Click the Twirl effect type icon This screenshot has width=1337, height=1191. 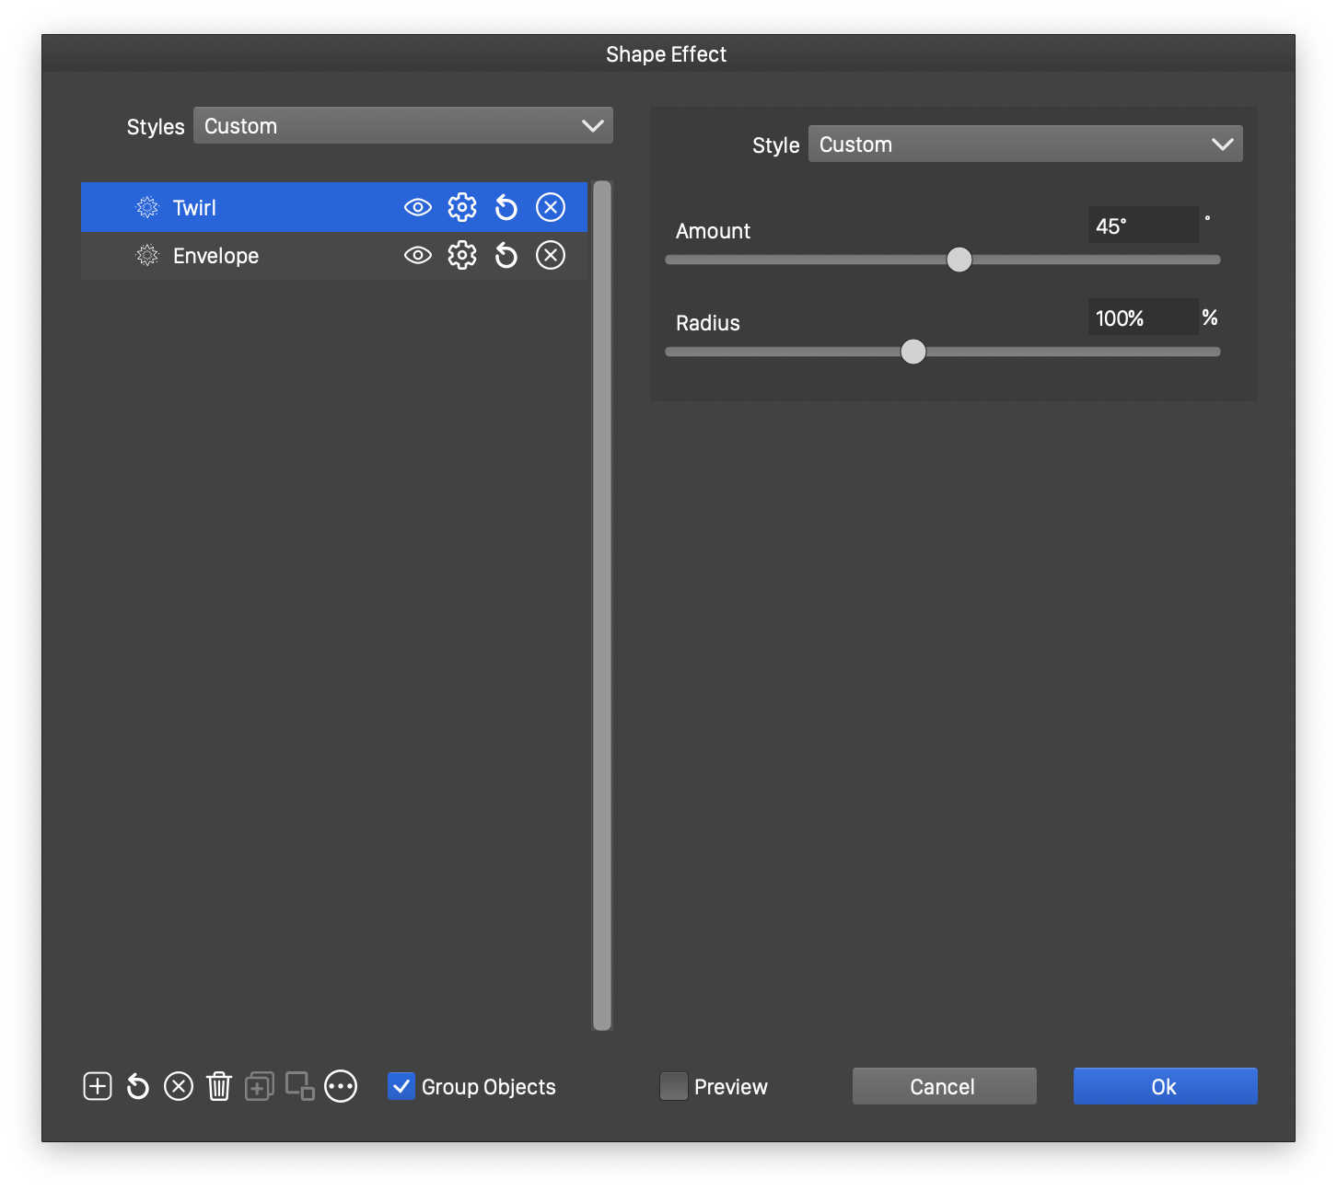147,207
